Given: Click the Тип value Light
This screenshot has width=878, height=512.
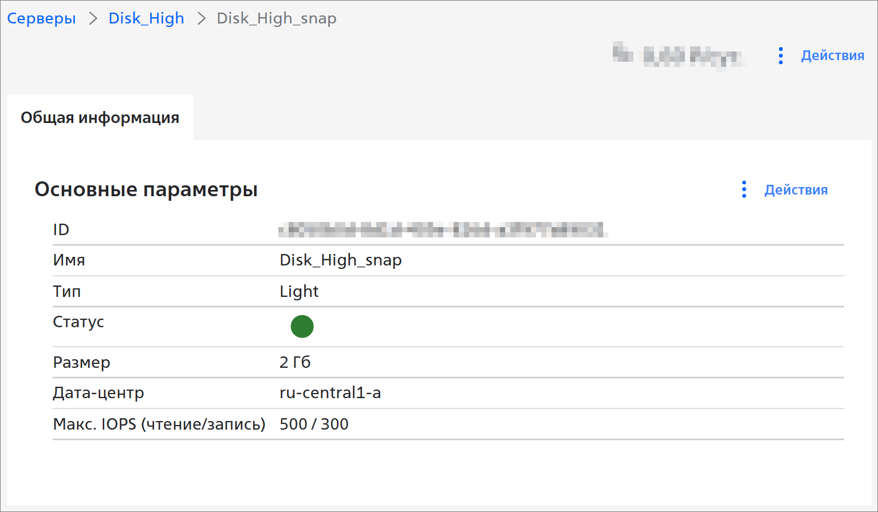Looking at the screenshot, I should (298, 292).
